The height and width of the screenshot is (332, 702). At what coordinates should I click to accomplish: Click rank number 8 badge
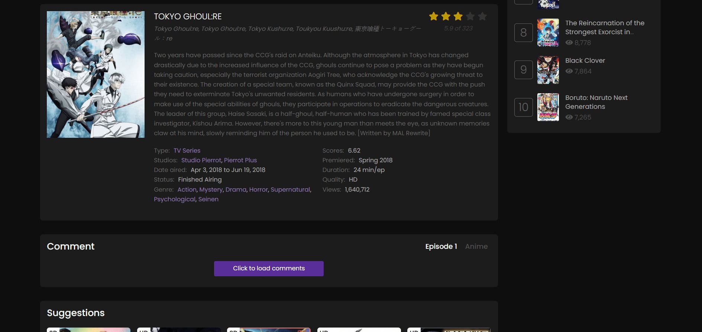pos(524,33)
